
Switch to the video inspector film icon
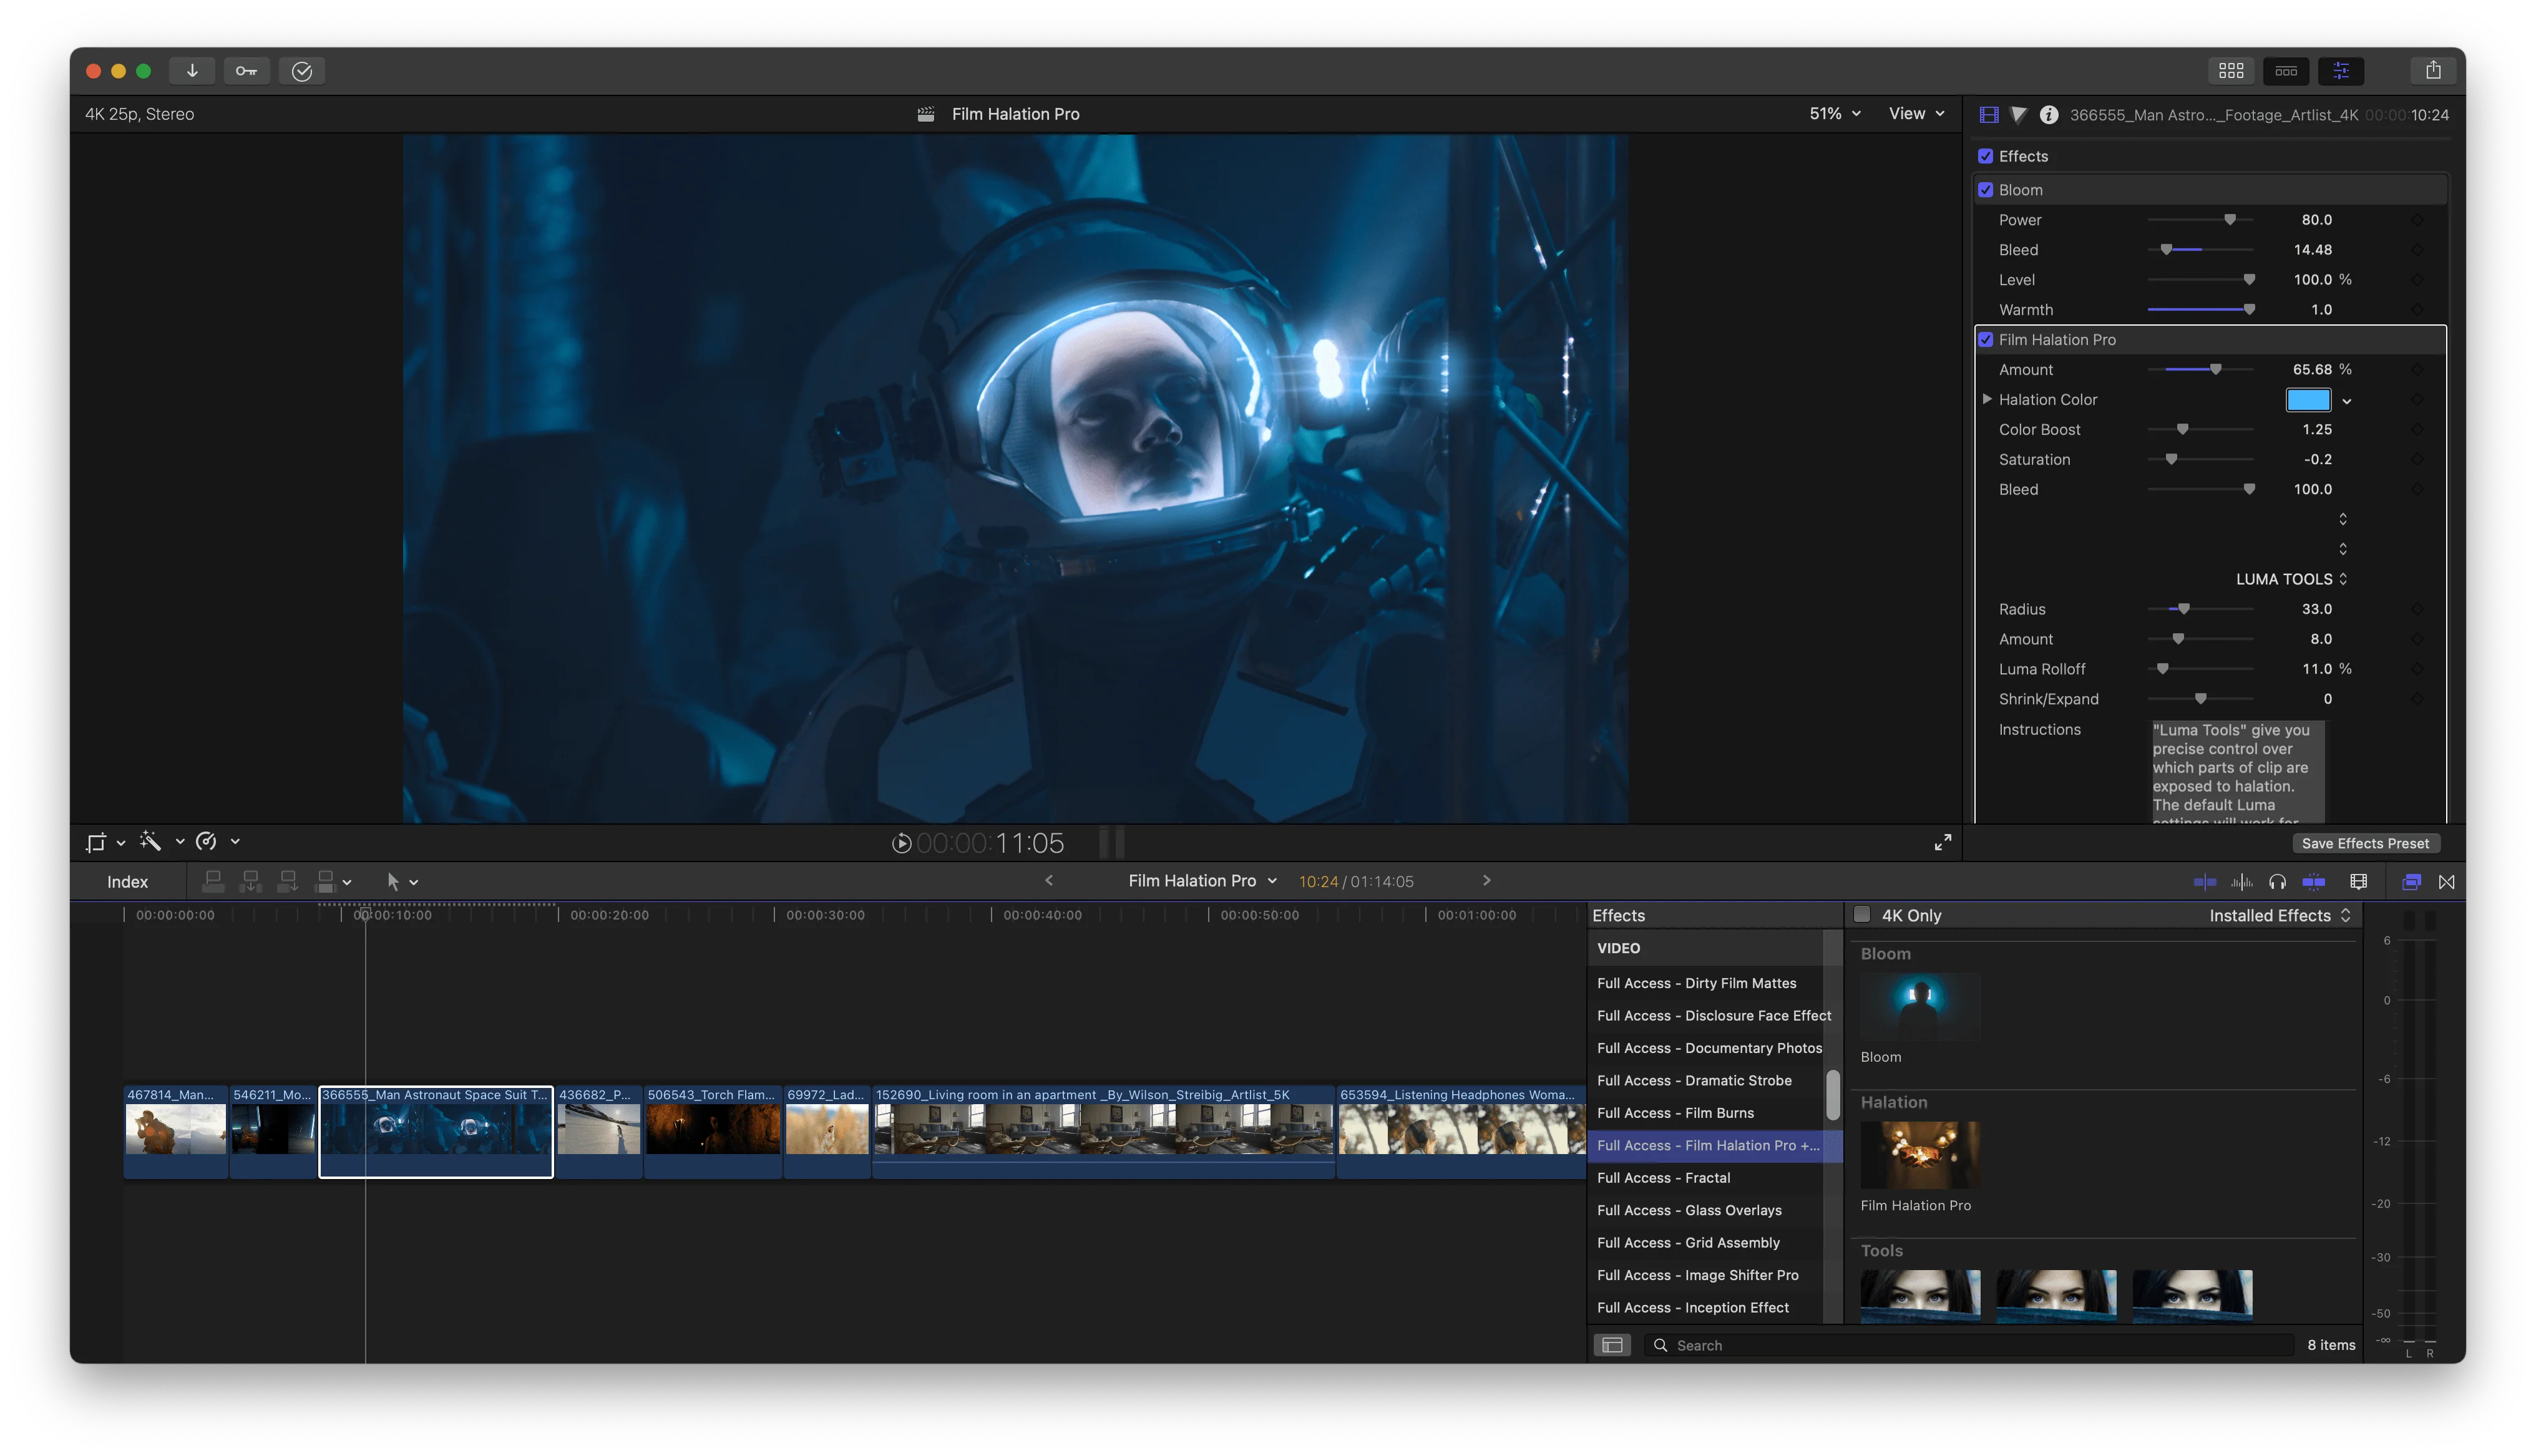pyautogui.click(x=1989, y=115)
